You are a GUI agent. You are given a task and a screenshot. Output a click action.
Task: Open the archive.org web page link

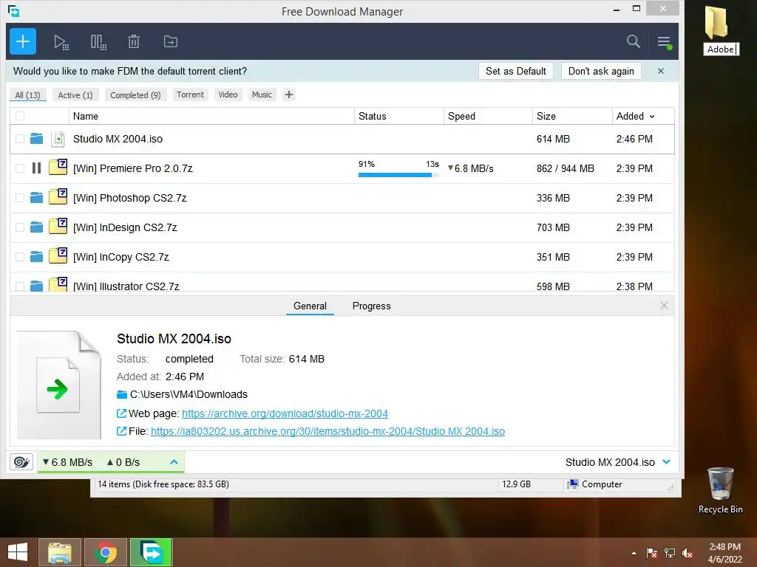click(x=285, y=413)
